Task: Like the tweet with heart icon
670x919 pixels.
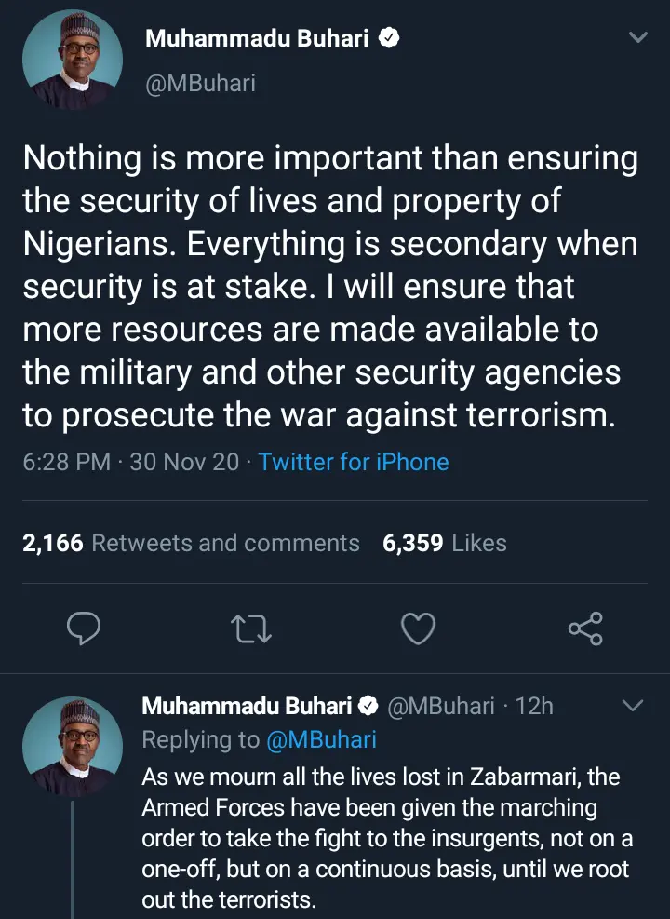Action: pos(418,630)
